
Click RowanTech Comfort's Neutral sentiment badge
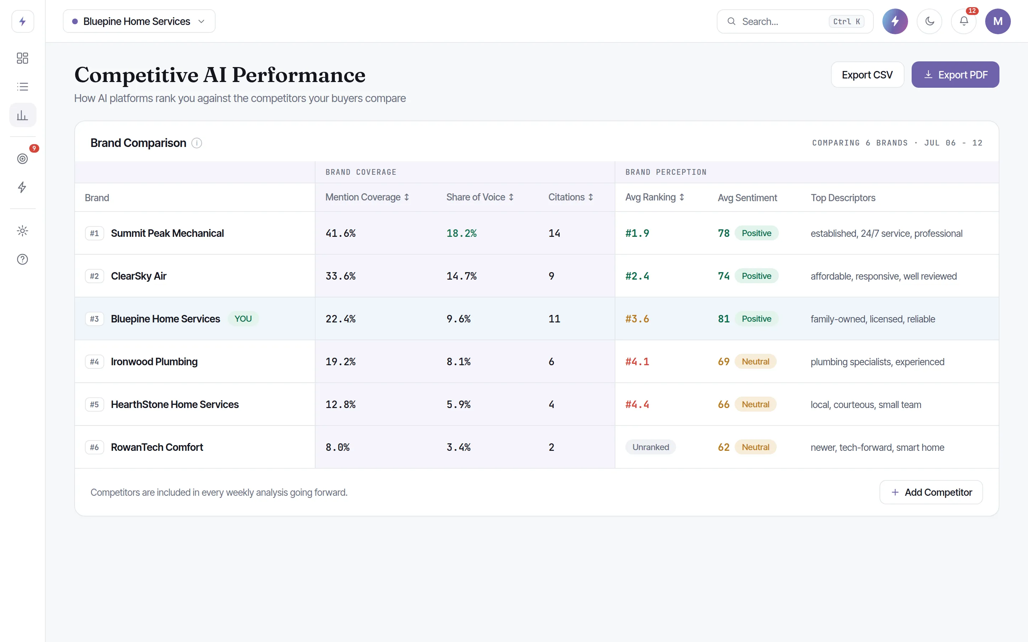point(755,447)
